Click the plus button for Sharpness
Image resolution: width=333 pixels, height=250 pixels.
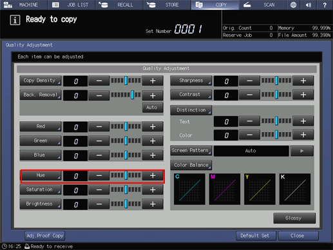point(303,81)
